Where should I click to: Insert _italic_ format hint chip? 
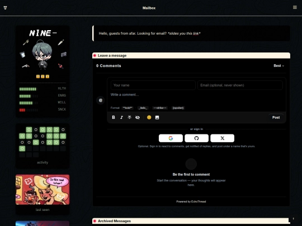click(143, 108)
